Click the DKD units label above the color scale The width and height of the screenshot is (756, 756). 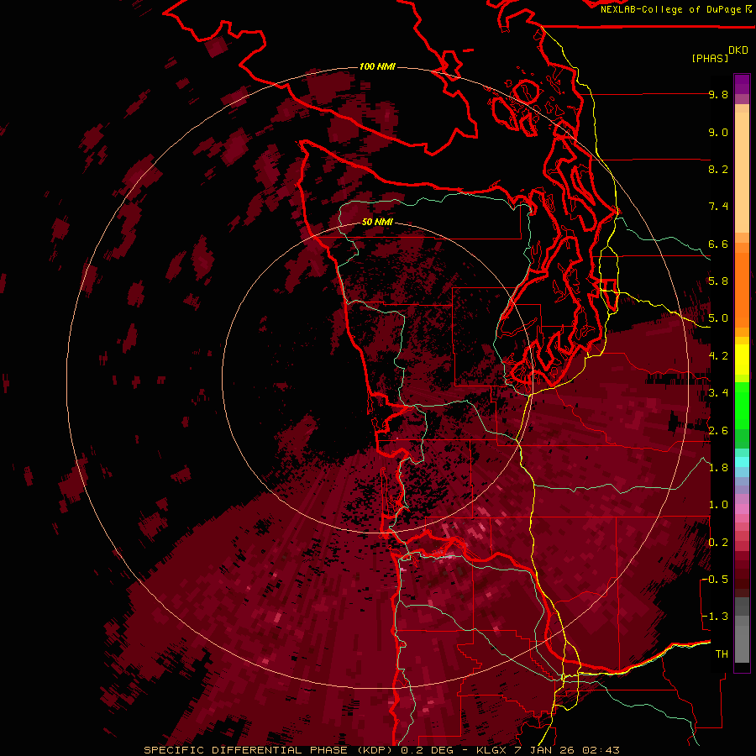click(x=738, y=50)
